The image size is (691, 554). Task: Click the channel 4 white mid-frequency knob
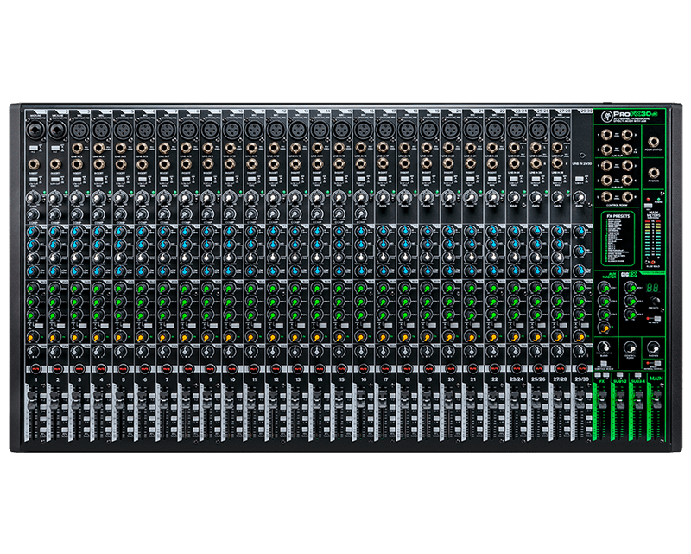click(98, 258)
